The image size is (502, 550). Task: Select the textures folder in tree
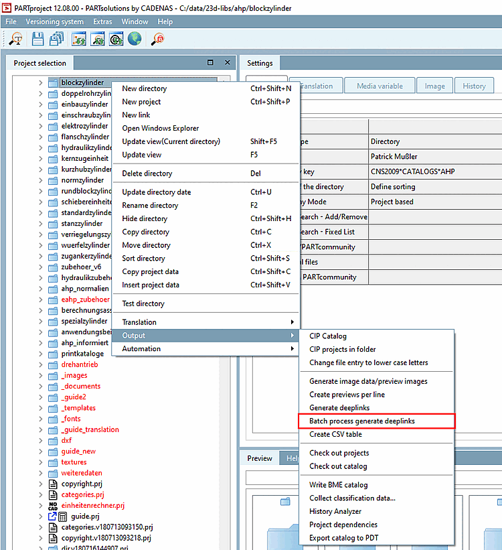pos(74,462)
